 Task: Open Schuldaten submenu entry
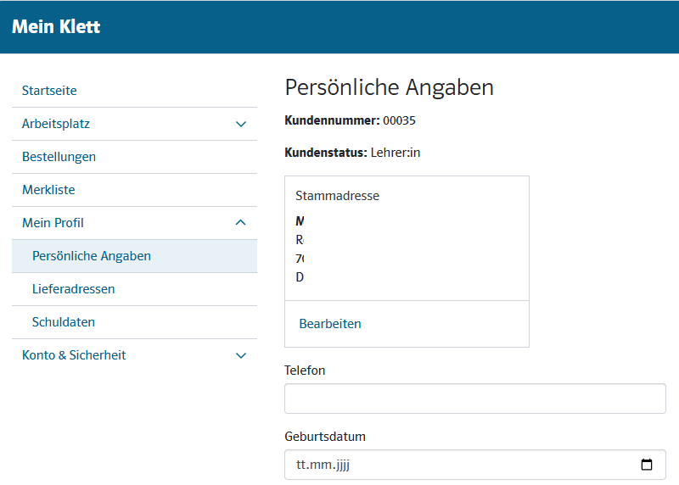(x=64, y=322)
